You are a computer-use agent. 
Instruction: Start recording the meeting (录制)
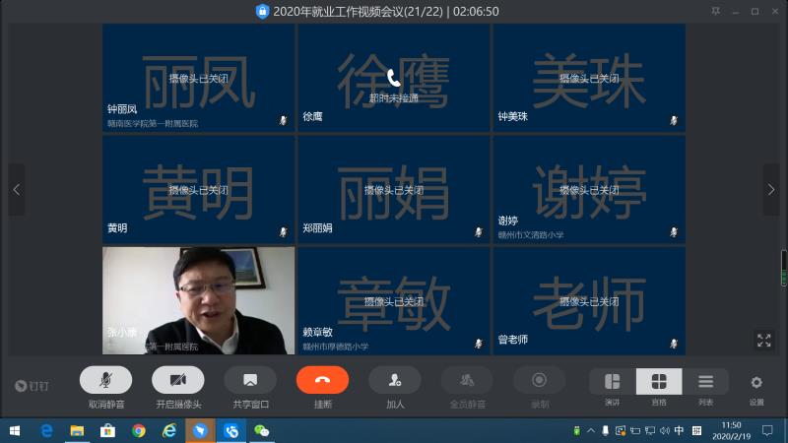click(539, 380)
